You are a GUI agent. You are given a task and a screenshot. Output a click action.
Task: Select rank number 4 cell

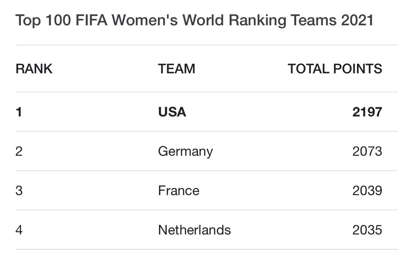point(19,230)
